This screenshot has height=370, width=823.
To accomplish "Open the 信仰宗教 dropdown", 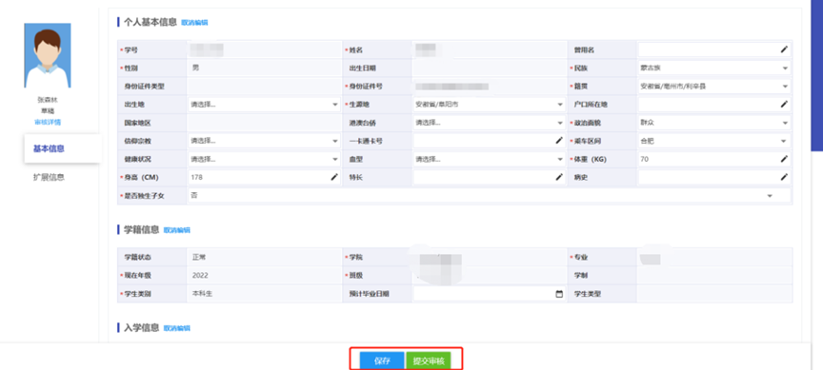I will (265, 141).
